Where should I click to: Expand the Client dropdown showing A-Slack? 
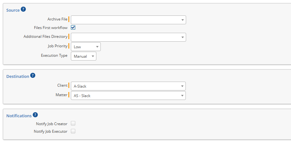pyautogui.click(x=128, y=86)
